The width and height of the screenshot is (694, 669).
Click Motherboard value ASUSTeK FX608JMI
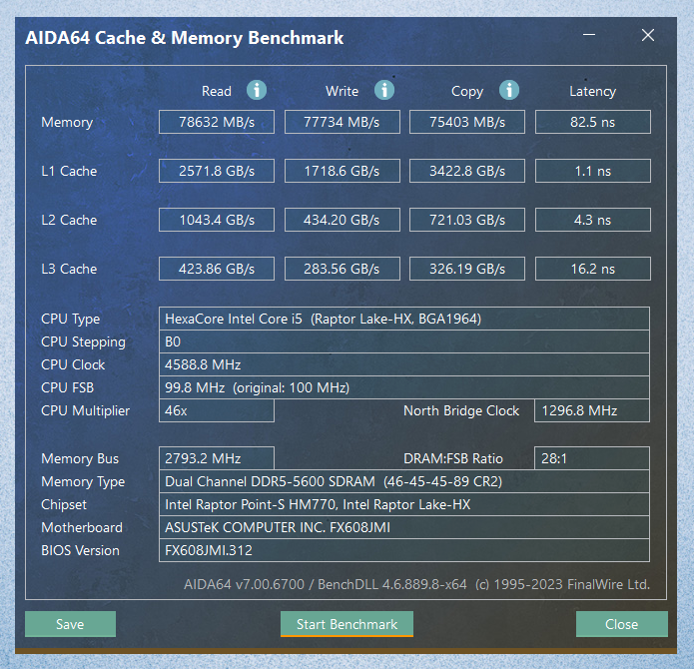[404, 527]
